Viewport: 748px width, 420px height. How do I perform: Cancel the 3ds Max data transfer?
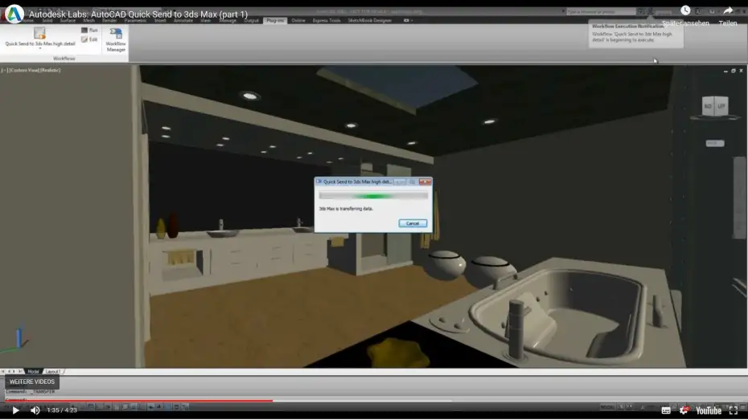413,223
